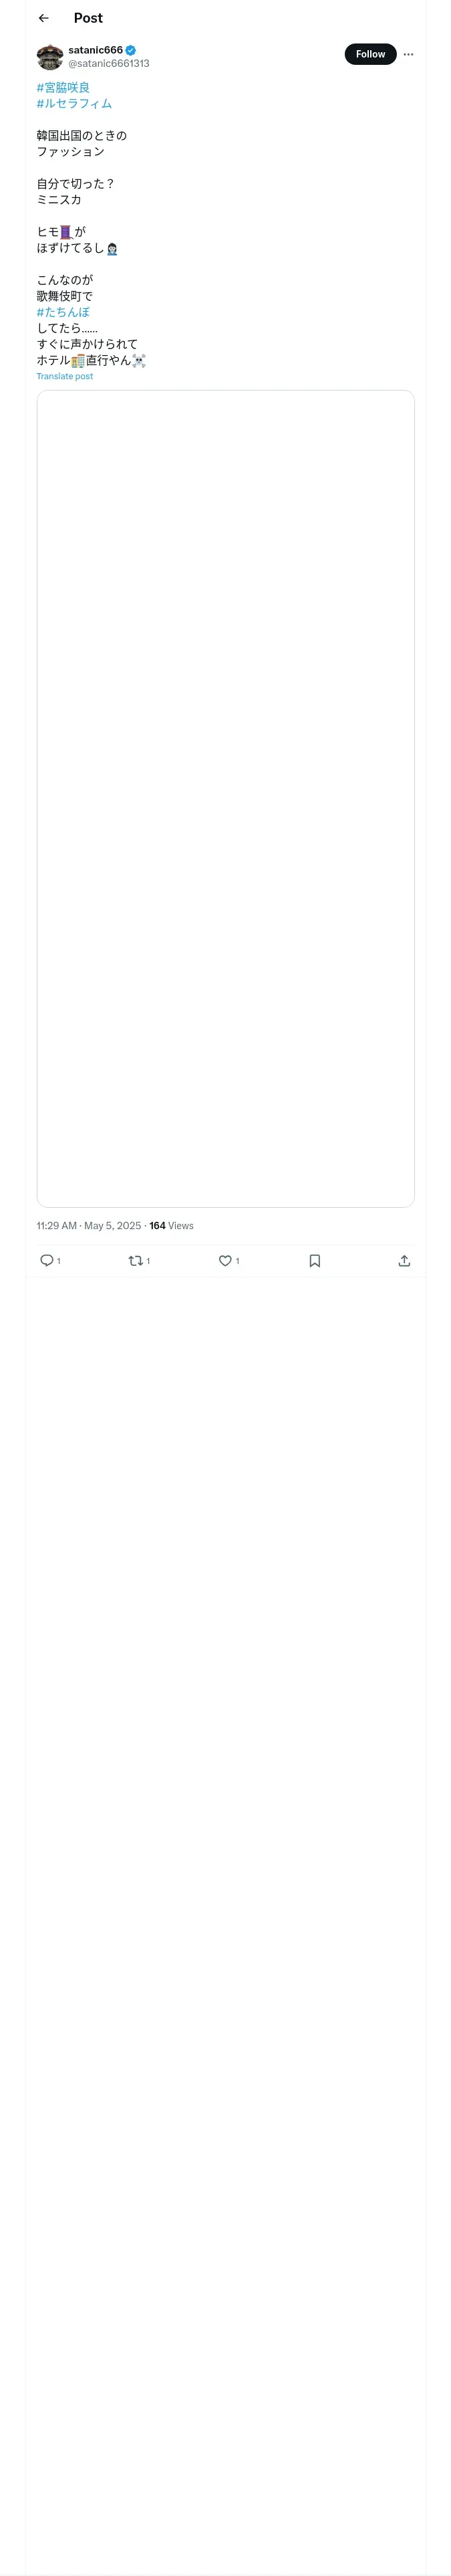Click the reply speech bubble icon

click(47, 1260)
